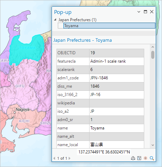The height and width of the screenshot is (167, 162).
Task: Click scroll-up arrow of attribute table
Action: pos(153,47)
